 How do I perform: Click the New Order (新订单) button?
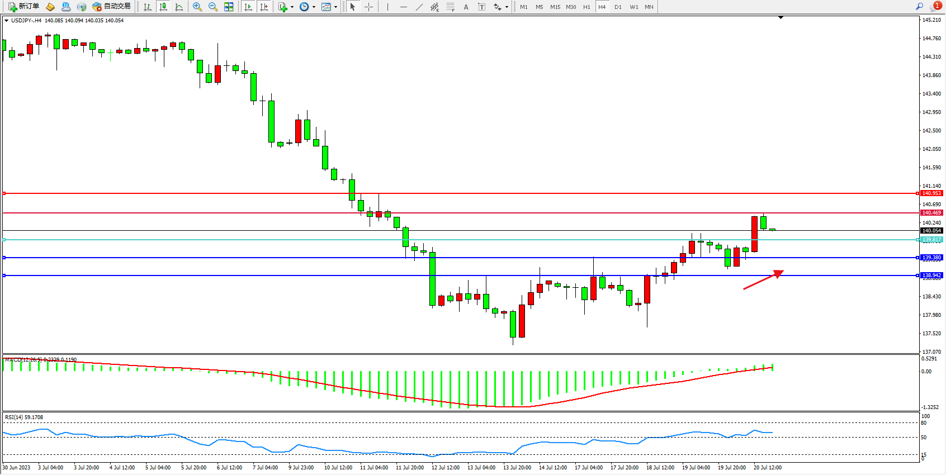click(23, 7)
